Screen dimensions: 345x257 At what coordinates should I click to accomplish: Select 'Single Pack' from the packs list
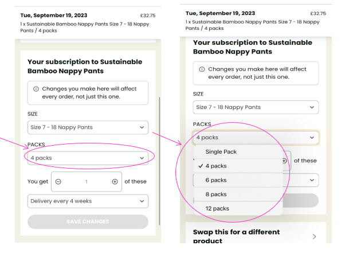tap(221, 152)
